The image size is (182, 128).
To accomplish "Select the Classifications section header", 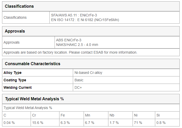I will [x=19, y=6].
